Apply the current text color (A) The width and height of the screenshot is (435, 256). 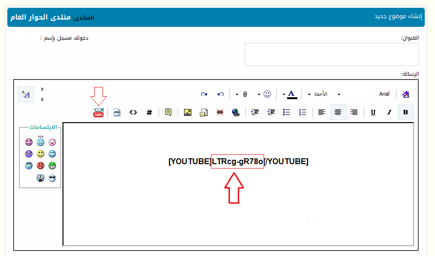point(291,94)
